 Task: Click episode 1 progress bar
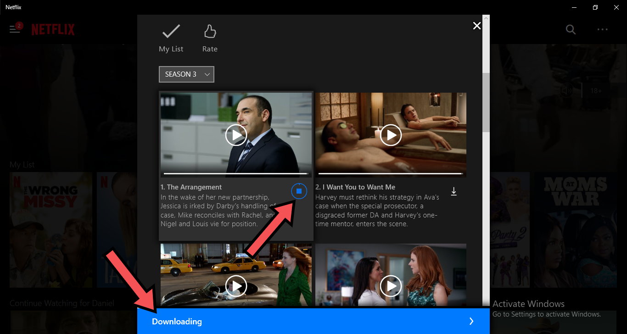click(235, 174)
